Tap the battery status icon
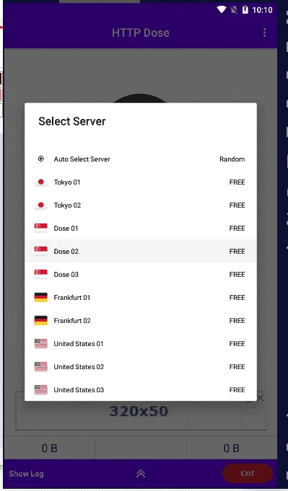 pos(245,9)
